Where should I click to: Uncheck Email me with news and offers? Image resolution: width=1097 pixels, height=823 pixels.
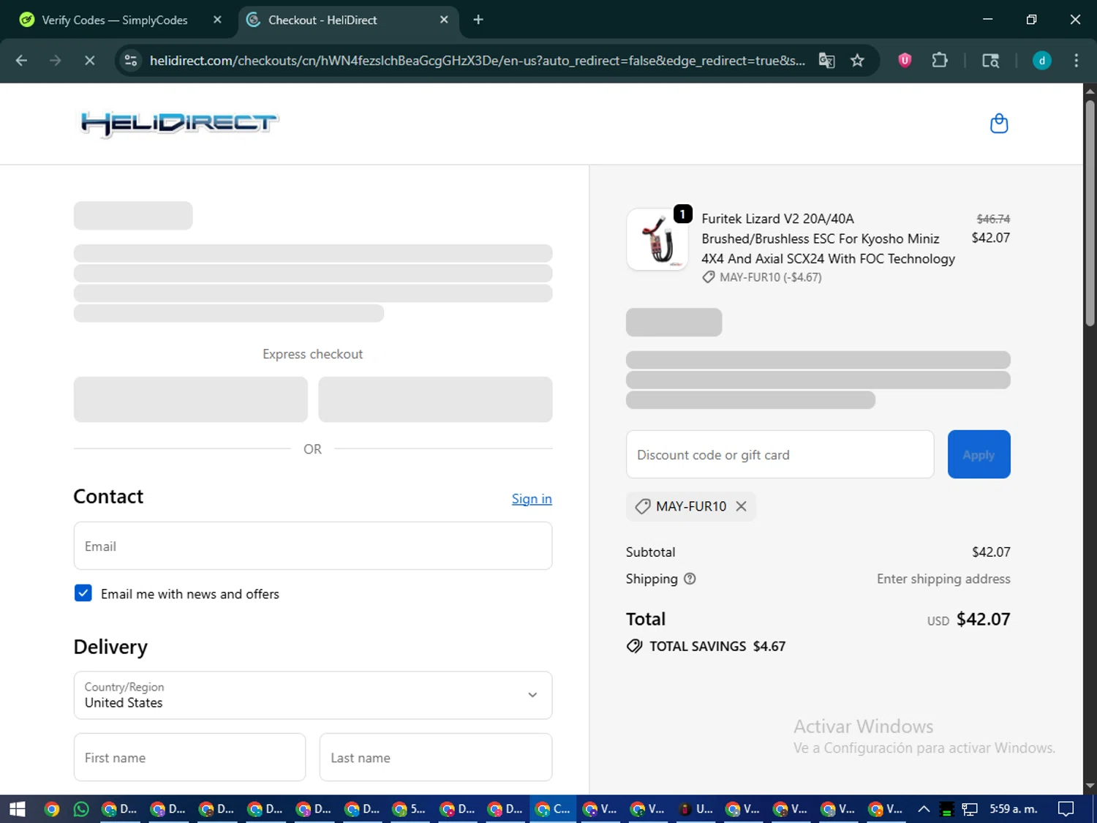point(83,593)
